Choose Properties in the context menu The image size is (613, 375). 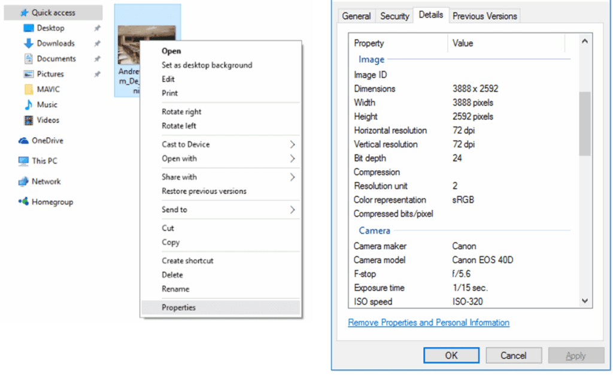178,307
